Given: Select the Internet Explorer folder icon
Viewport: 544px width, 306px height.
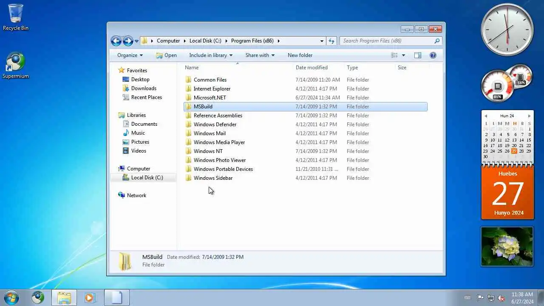Looking at the screenshot, I should (189, 89).
